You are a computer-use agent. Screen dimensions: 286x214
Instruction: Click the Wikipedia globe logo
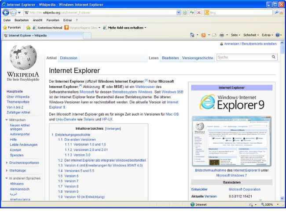(x=23, y=57)
